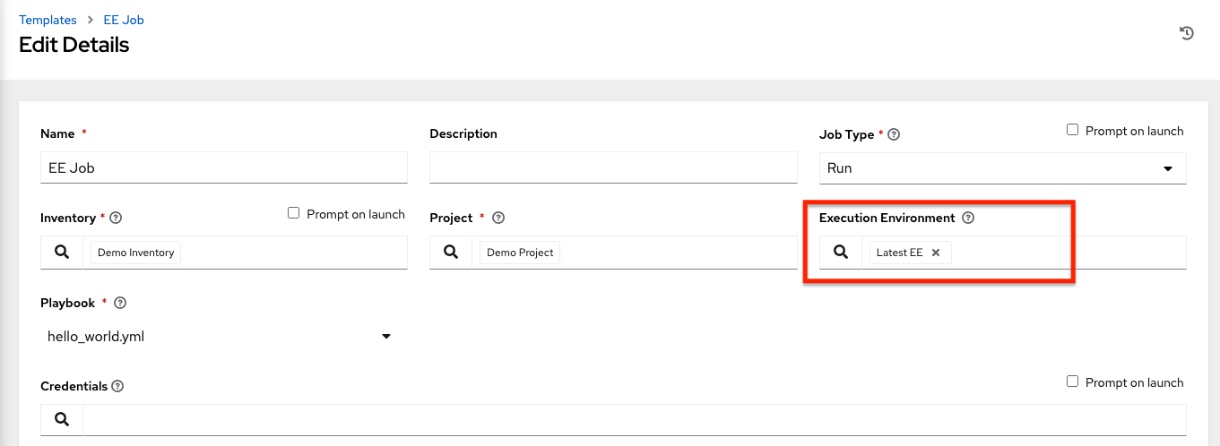This screenshot has height=446, width=1220.
Task: Open the Project lookup search icon
Action: 451,253
